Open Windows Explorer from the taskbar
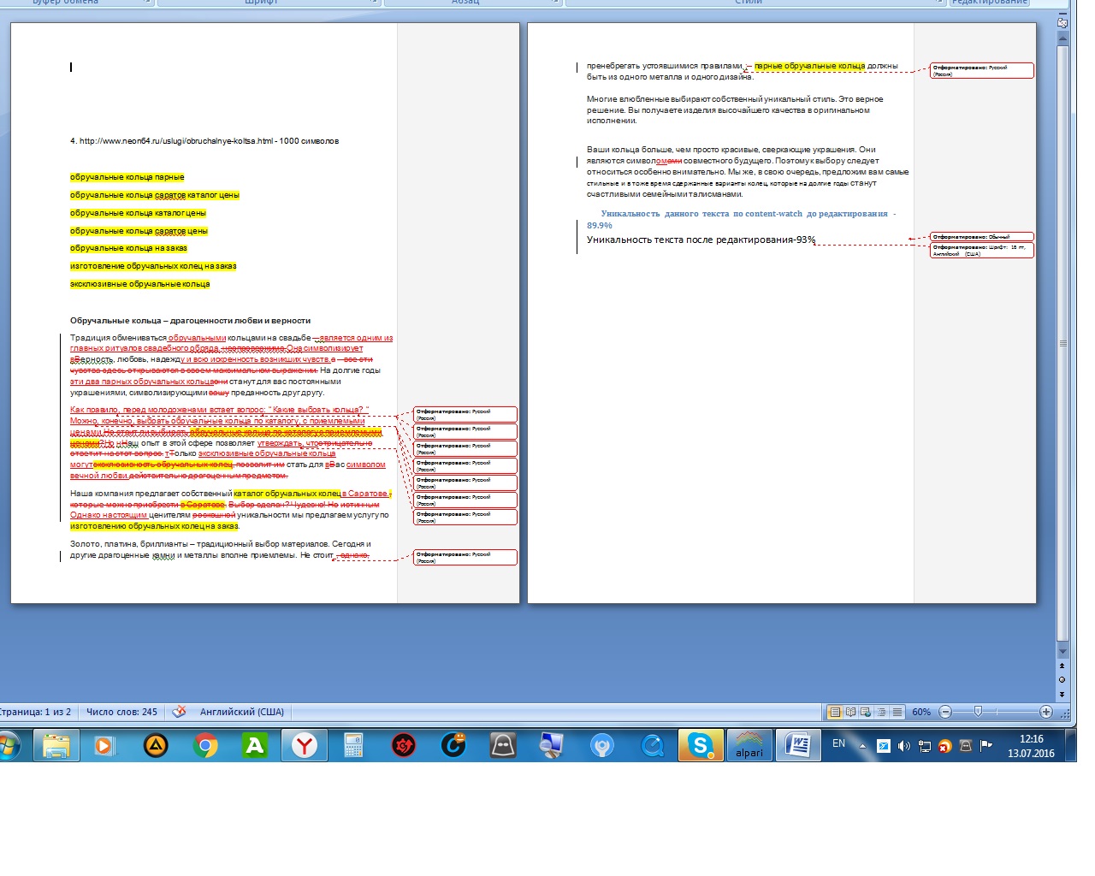The width and height of the screenshot is (1095, 876). [x=56, y=746]
